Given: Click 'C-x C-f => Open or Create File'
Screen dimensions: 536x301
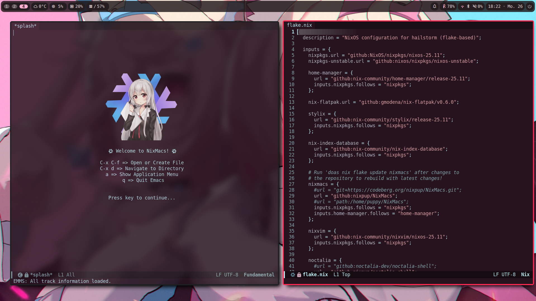Looking at the screenshot, I should tap(142, 162).
